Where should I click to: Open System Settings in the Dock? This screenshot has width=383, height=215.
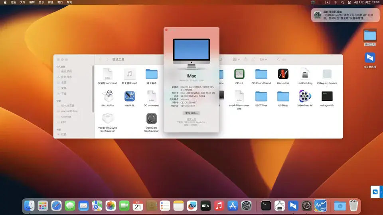pos(246,206)
